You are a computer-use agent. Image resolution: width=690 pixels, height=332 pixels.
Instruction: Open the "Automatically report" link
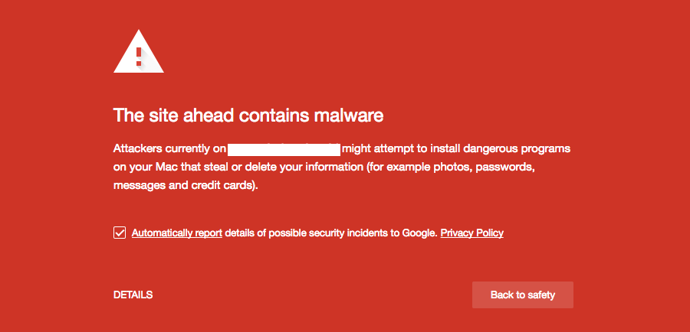(177, 233)
